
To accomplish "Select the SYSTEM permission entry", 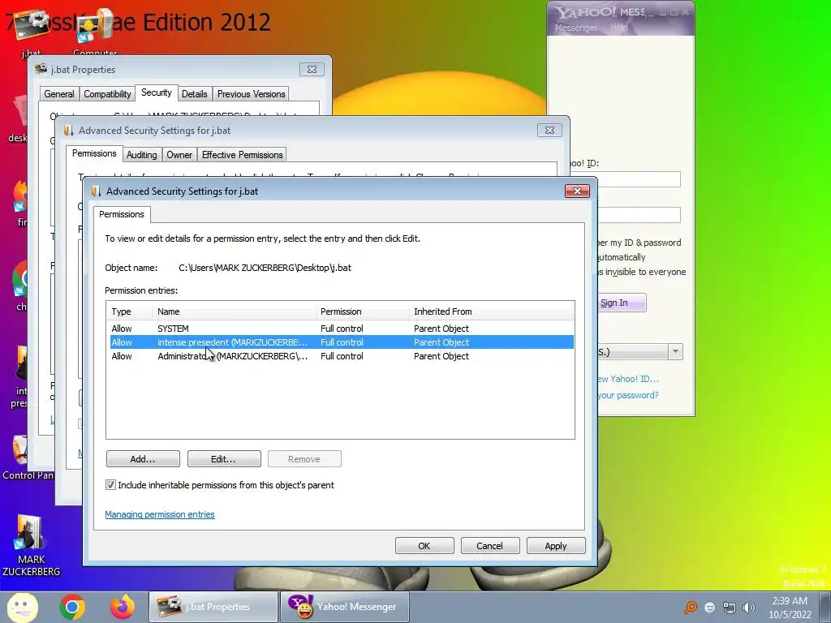I will (x=342, y=329).
